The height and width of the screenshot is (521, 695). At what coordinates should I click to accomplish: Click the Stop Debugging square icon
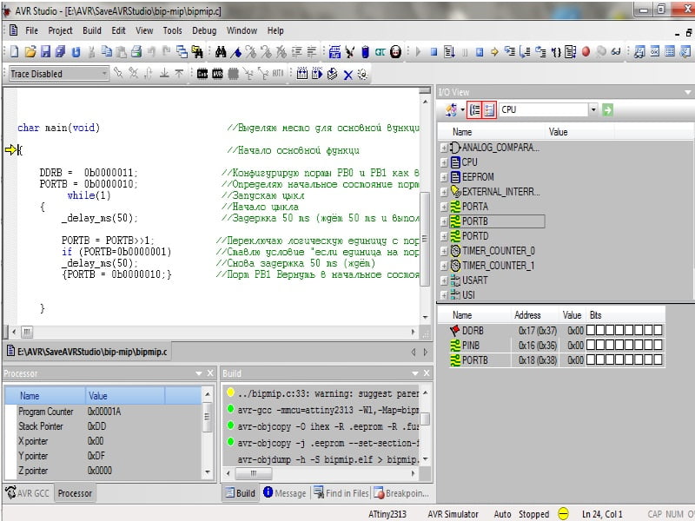pyautogui.click(x=434, y=52)
